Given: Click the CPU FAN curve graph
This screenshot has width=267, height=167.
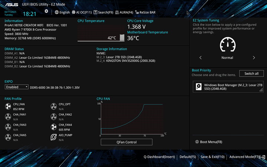Looking at the screenshot, I should coord(132,119).
